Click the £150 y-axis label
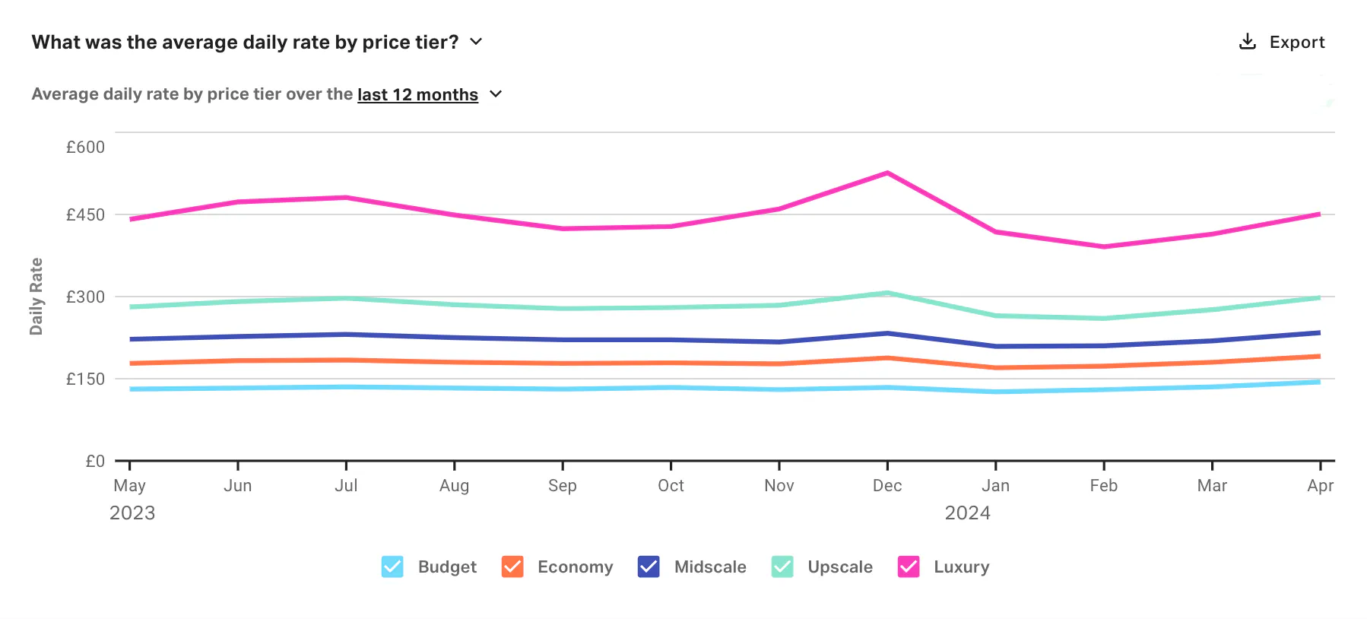This screenshot has width=1367, height=619. (x=85, y=379)
